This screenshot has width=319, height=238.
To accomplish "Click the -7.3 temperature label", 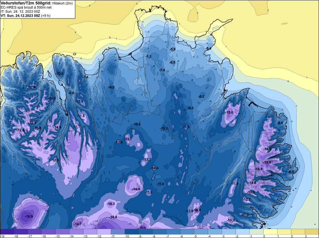I will [149, 56].
